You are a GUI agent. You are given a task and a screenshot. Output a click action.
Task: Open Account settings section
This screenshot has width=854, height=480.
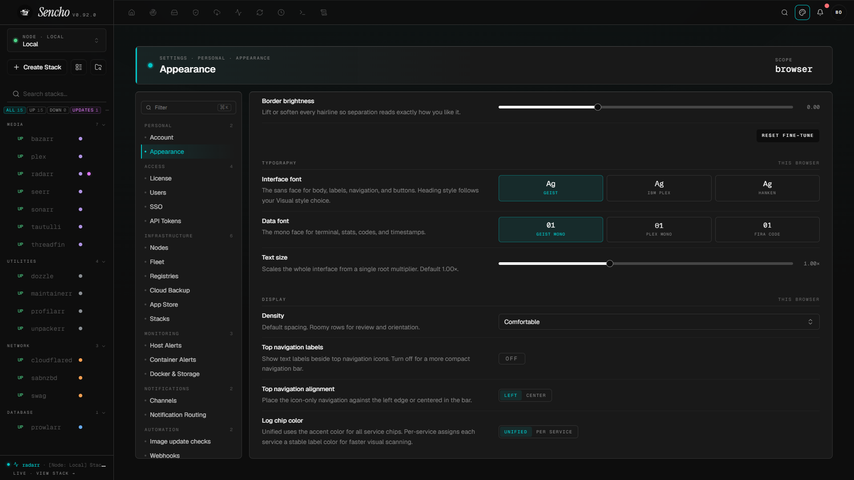(161, 138)
